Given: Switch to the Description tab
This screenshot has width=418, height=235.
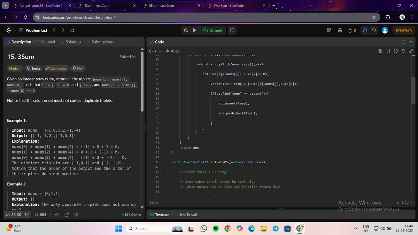Looking at the screenshot, I should pos(18,42).
